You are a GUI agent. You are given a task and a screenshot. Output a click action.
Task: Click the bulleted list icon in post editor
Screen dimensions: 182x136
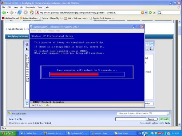pyautogui.click(x=151, y=49)
